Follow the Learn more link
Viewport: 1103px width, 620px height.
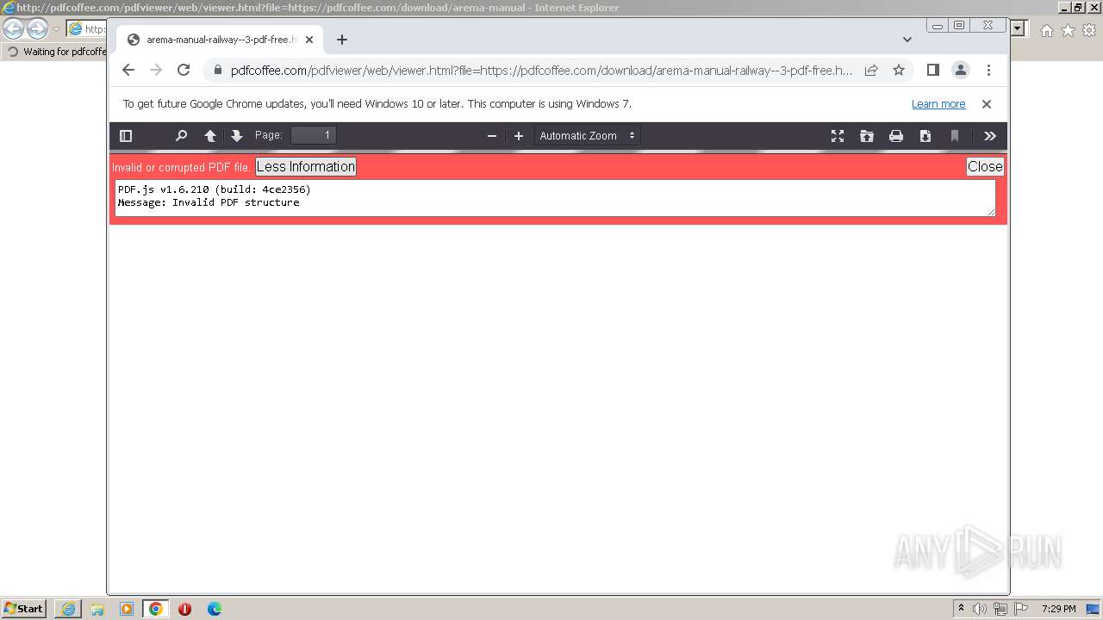[x=938, y=104]
